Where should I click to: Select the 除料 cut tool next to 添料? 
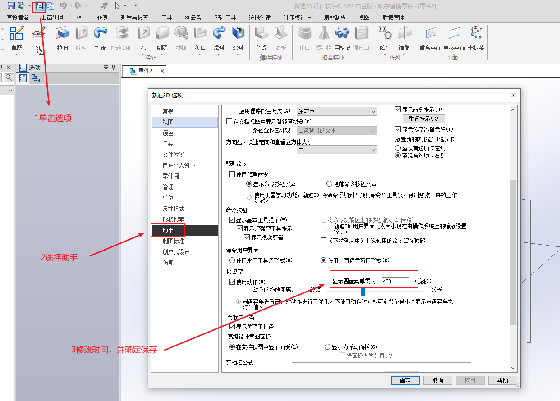(x=238, y=38)
